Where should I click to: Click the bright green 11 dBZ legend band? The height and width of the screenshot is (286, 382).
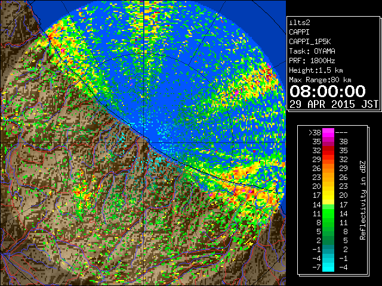click(x=328, y=213)
